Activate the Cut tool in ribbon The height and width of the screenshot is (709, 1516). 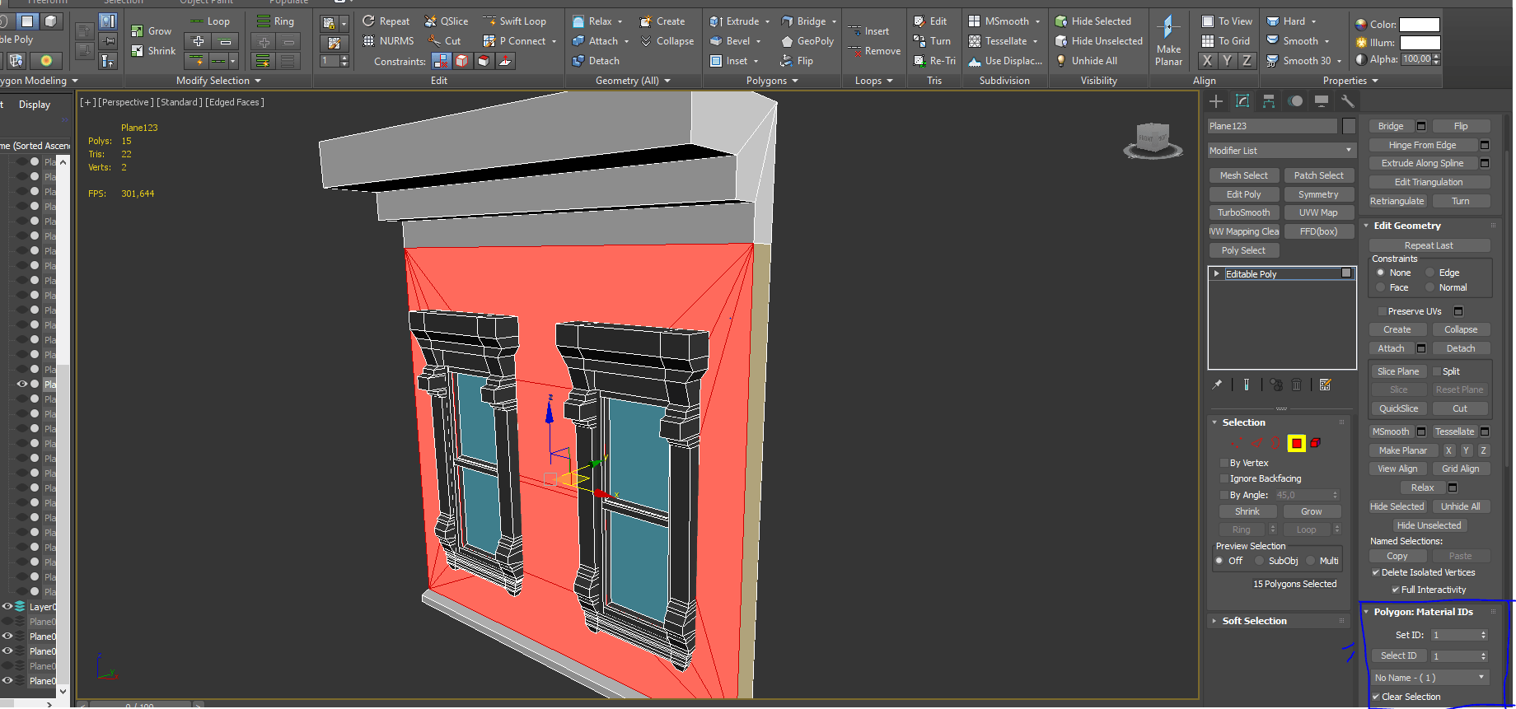(x=445, y=41)
